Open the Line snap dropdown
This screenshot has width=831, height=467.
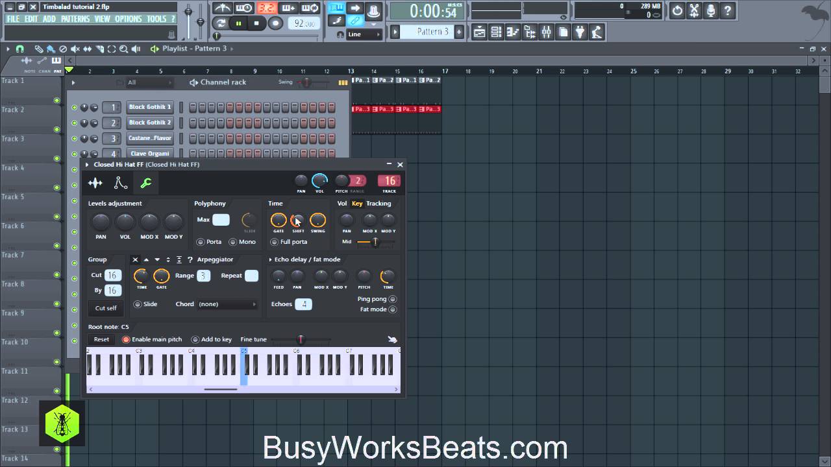point(364,34)
